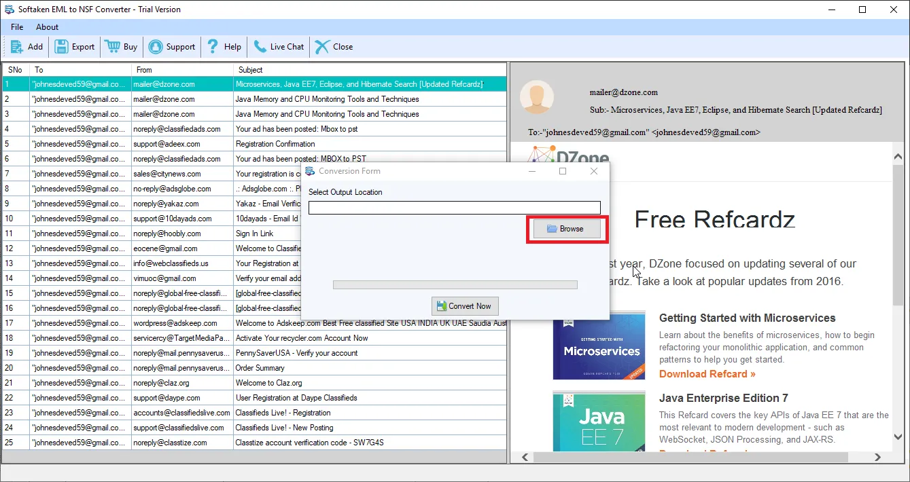910x482 pixels.
Task: Start Live Chat from the toolbar
Action: pyautogui.click(x=279, y=47)
